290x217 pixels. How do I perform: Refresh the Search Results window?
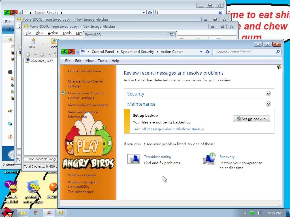150,12
